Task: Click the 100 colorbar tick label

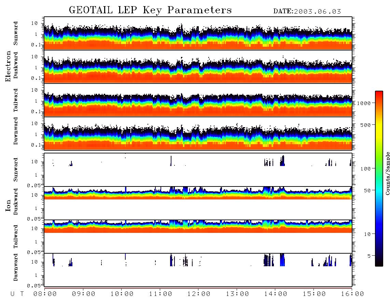Action: click(x=365, y=169)
